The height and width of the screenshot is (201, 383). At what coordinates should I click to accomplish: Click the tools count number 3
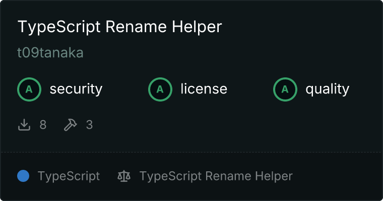pyautogui.click(x=89, y=125)
